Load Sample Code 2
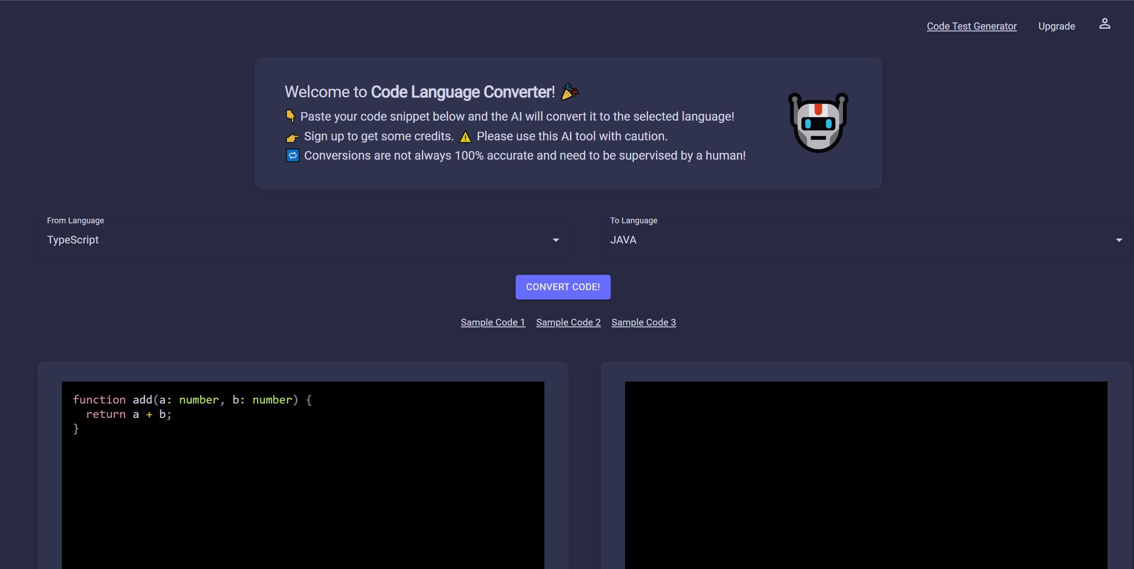Screen dimensions: 1134x569 tap(568, 322)
